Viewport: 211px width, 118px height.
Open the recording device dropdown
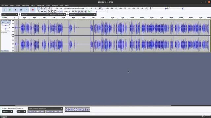click(35, 14)
